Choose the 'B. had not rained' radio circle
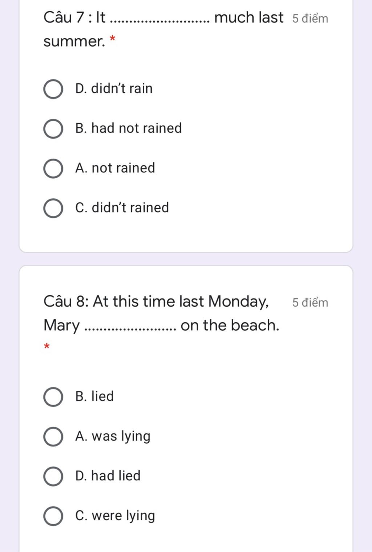 click(53, 128)
